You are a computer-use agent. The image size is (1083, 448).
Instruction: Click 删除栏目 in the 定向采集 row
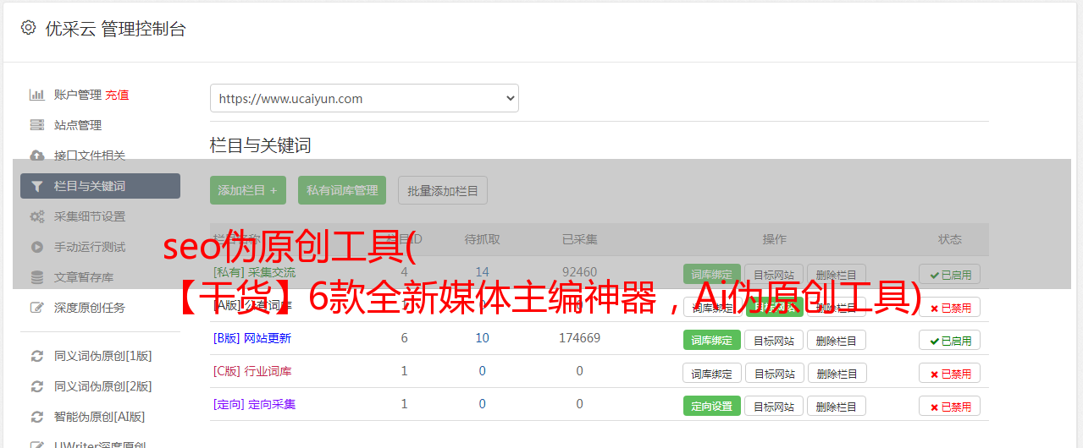pyautogui.click(x=837, y=406)
